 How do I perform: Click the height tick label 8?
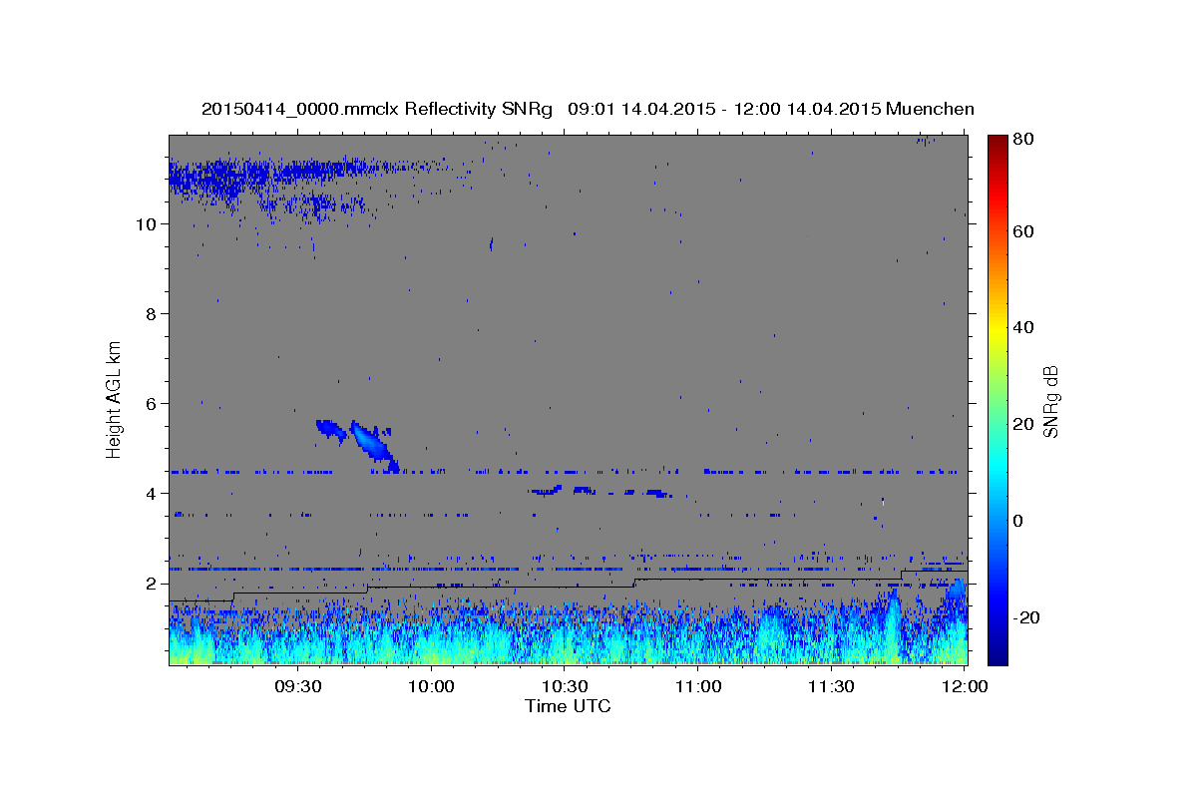151,313
